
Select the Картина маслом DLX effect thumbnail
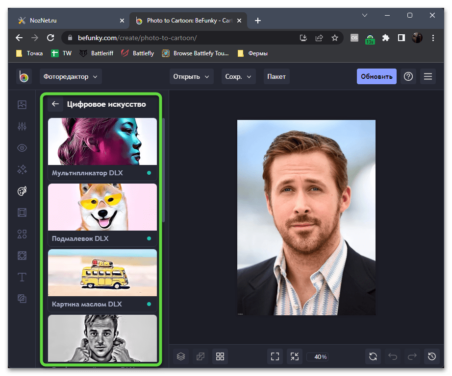tap(102, 273)
